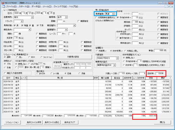
Task: Select the 流し radio button
Action: (17, 57)
